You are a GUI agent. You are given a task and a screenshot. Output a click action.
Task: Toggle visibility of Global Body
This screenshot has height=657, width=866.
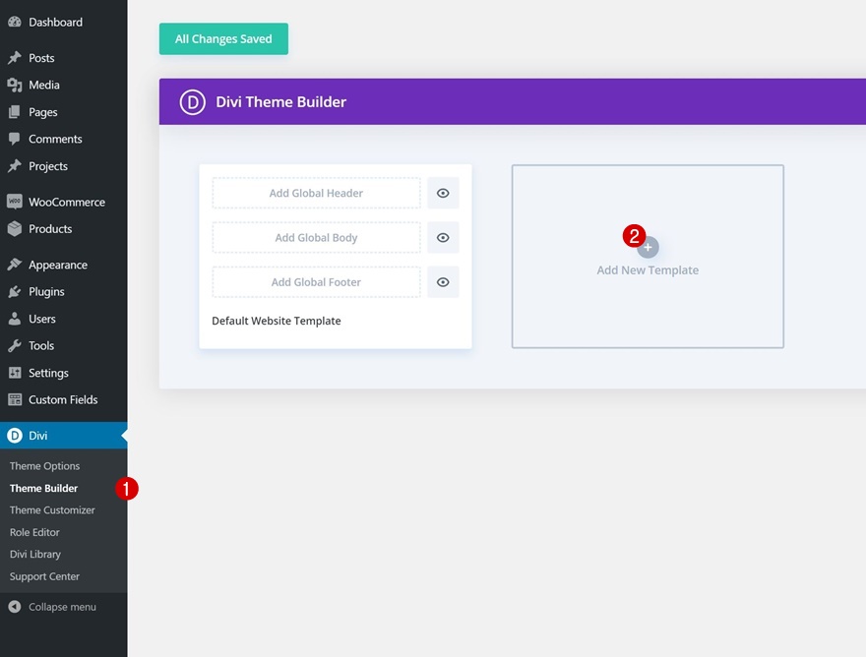[x=443, y=237]
